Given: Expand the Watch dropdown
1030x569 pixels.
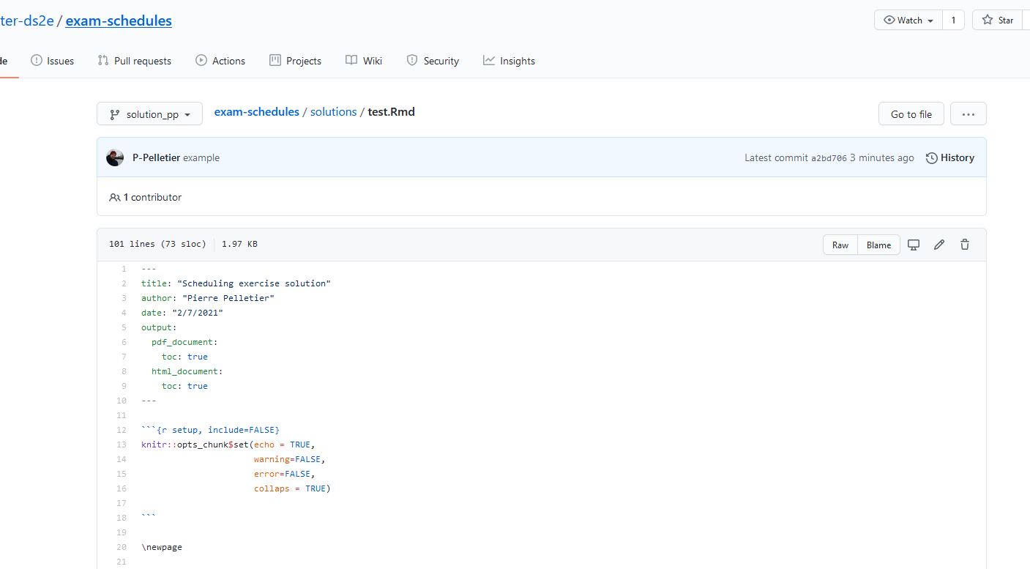Looking at the screenshot, I should coord(908,21).
